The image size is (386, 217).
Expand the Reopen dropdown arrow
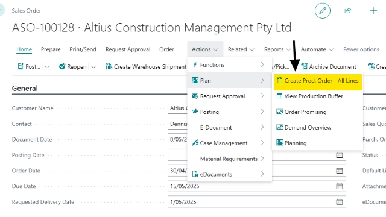[x=93, y=67]
